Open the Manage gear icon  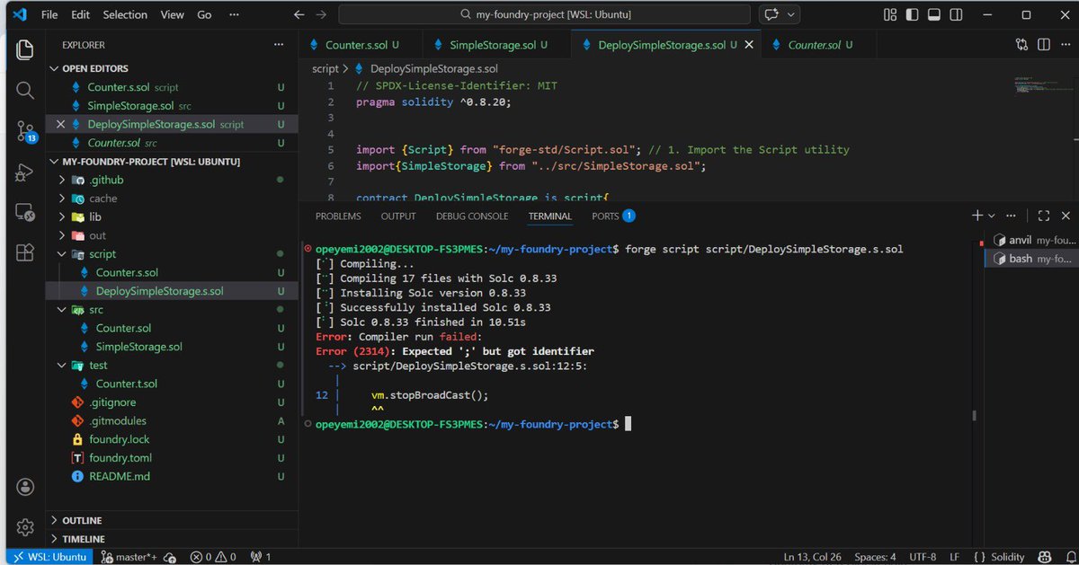24,526
